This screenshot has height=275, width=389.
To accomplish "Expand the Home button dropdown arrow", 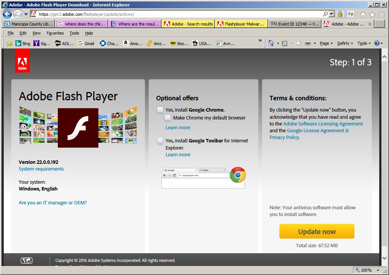I will (278, 44).
